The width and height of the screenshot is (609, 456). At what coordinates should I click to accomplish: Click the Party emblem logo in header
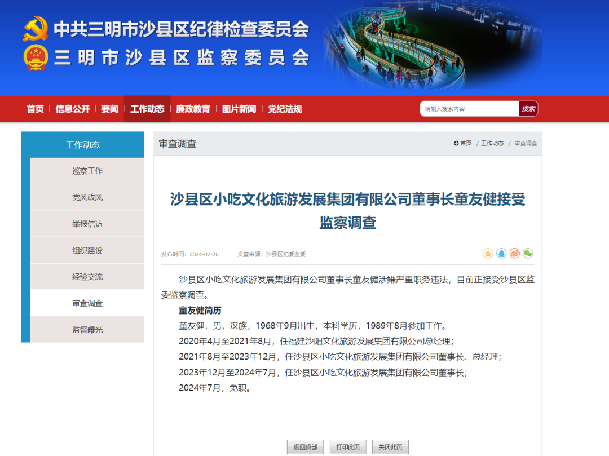pos(36,29)
